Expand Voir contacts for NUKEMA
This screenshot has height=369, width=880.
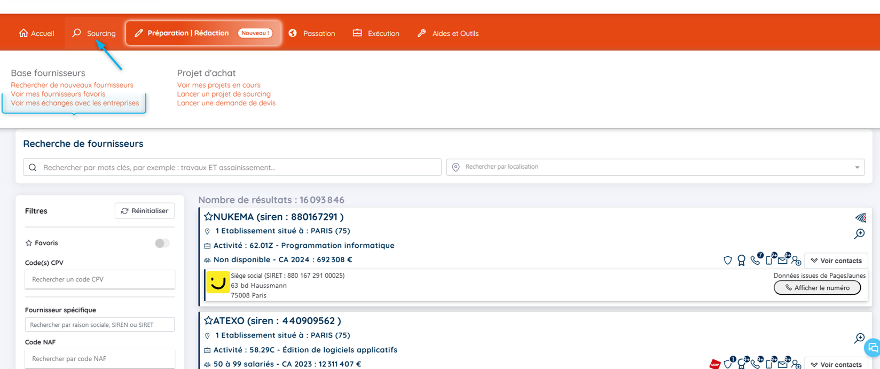click(x=836, y=261)
